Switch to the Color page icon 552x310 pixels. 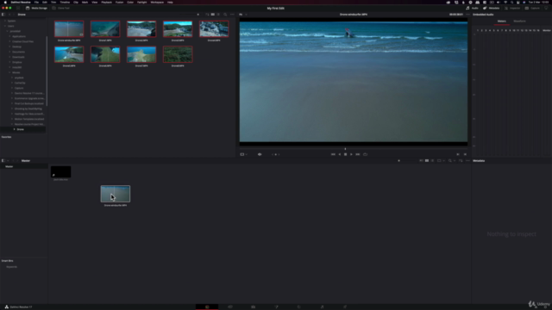click(x=299, y=307)
